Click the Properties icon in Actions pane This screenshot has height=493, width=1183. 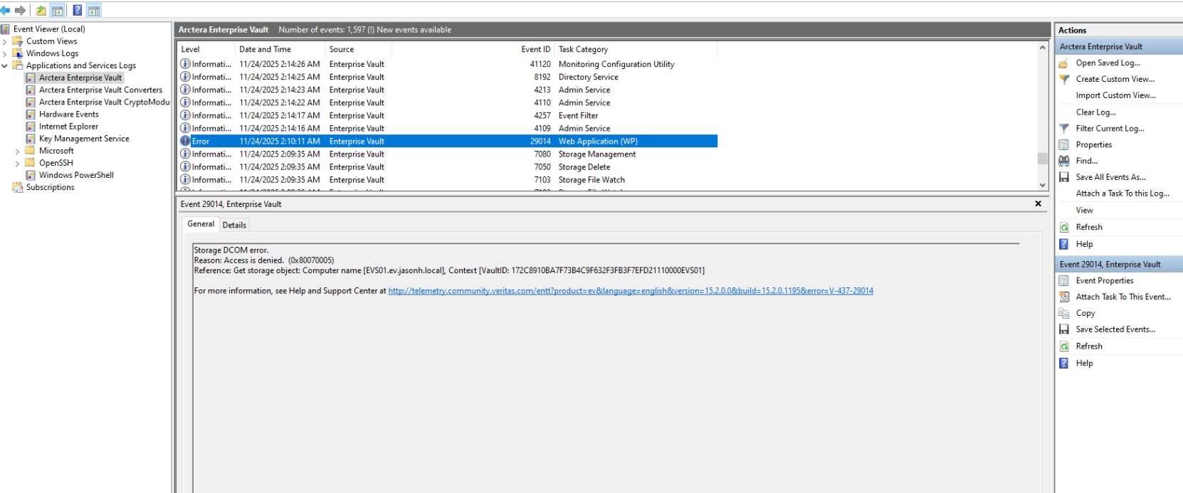[1064, 144]
